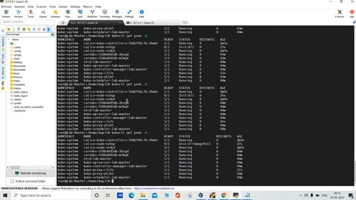This screenshot has height=200, width=356.
Task: Click the red circle icon in SFTP toolbar
Action: point(39,29)
